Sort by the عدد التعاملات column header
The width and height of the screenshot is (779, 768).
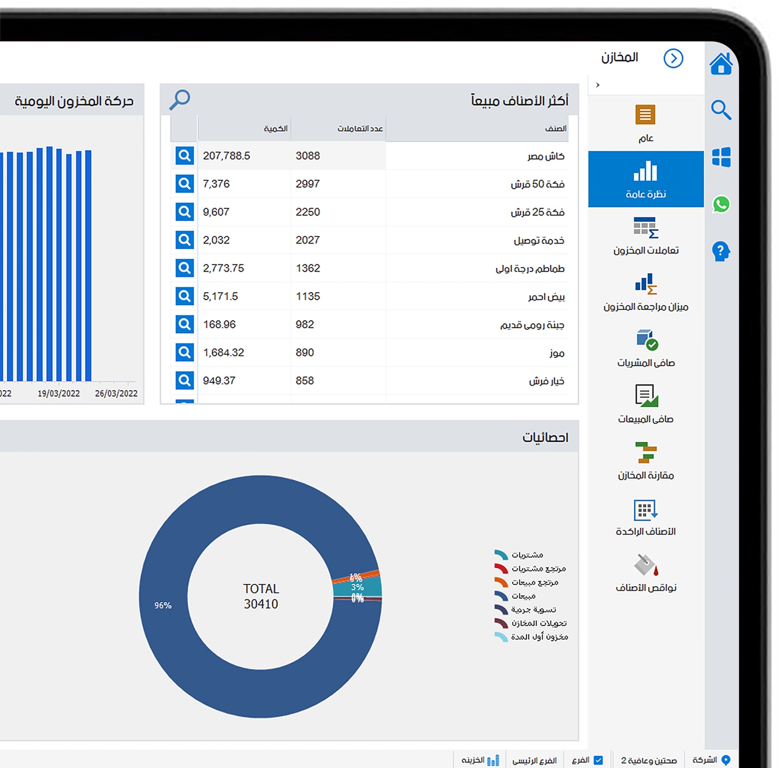(360, 129)
